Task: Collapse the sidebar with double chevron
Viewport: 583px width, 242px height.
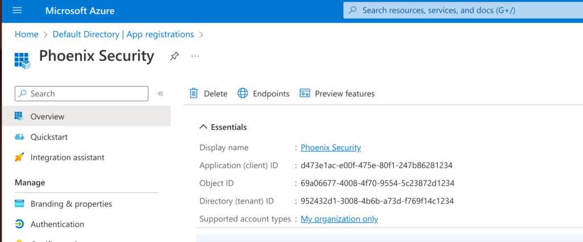Action: [161, 94]
